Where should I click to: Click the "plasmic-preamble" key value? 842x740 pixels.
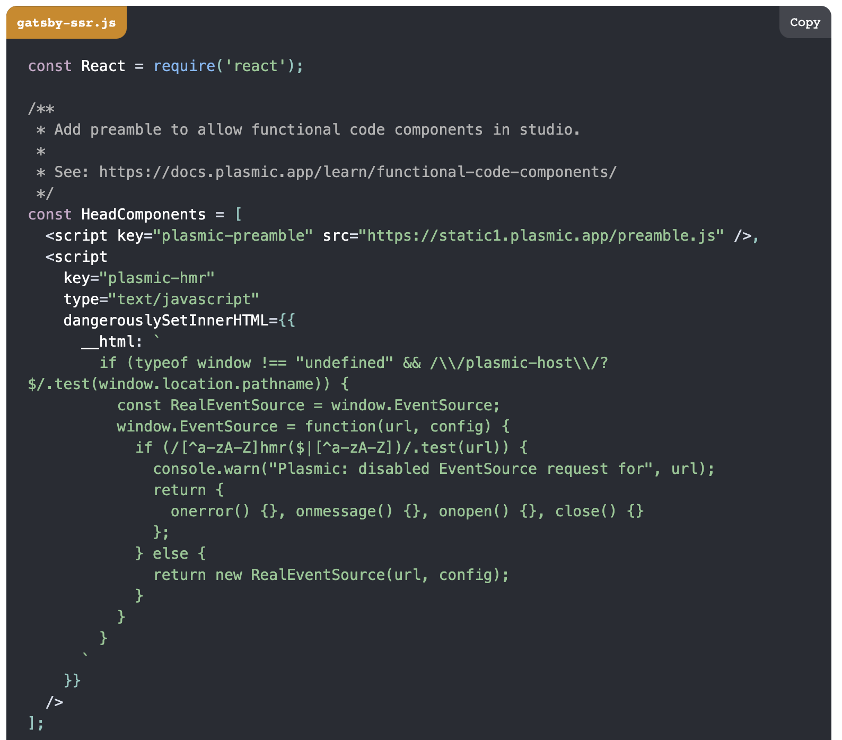pyautogui.click(x=233, y=236)
